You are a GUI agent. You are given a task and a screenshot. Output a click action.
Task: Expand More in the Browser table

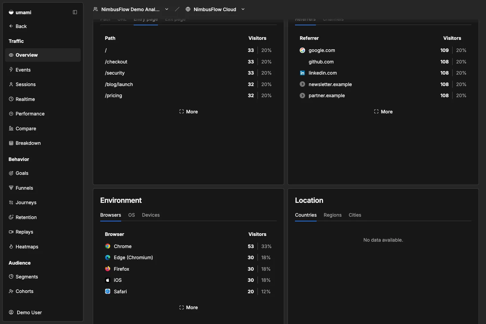(188, 307)
